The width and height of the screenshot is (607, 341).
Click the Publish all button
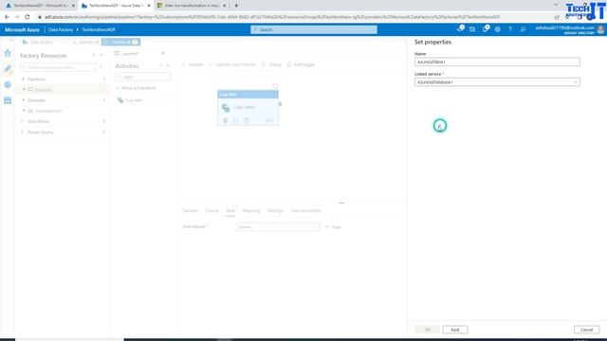(x=120, y=42)
